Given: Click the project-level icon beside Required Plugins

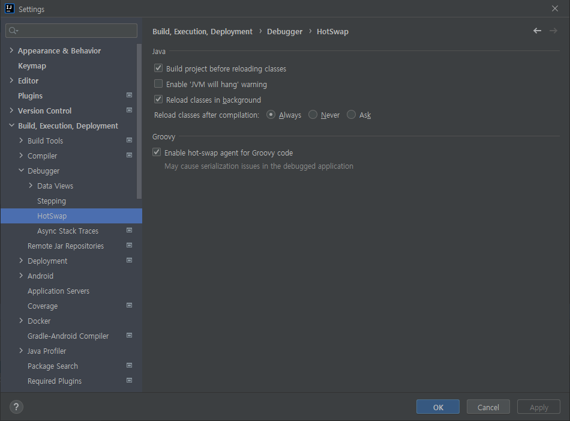Looking at the screenshot, I should coord(129,380).
